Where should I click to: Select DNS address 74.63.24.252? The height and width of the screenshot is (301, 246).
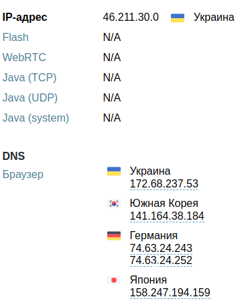click(x=161, y=261)
